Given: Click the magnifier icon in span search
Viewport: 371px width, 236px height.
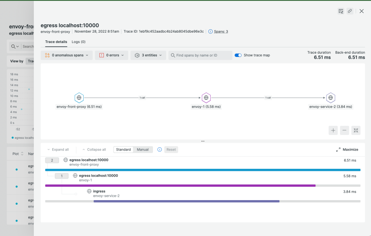Looking at the screenshot, I should pos(173,55).
